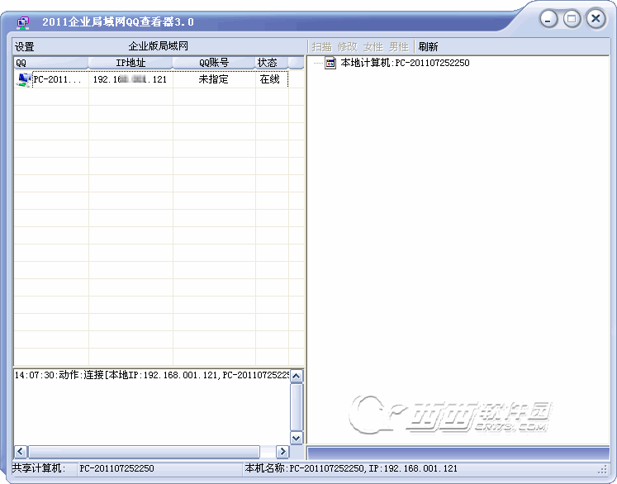Image resolution: width=617 pixels, height=484 pixels.
Task: Click the log scroll right arrow
Action: (282, 452)
